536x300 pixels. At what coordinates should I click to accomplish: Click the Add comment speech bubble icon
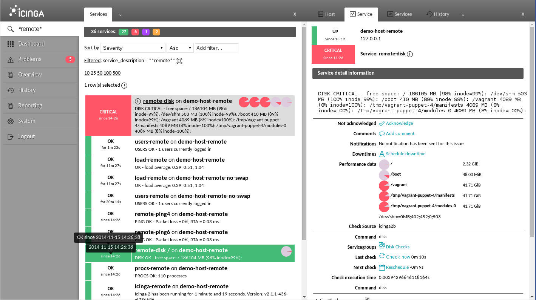(382, 133)
